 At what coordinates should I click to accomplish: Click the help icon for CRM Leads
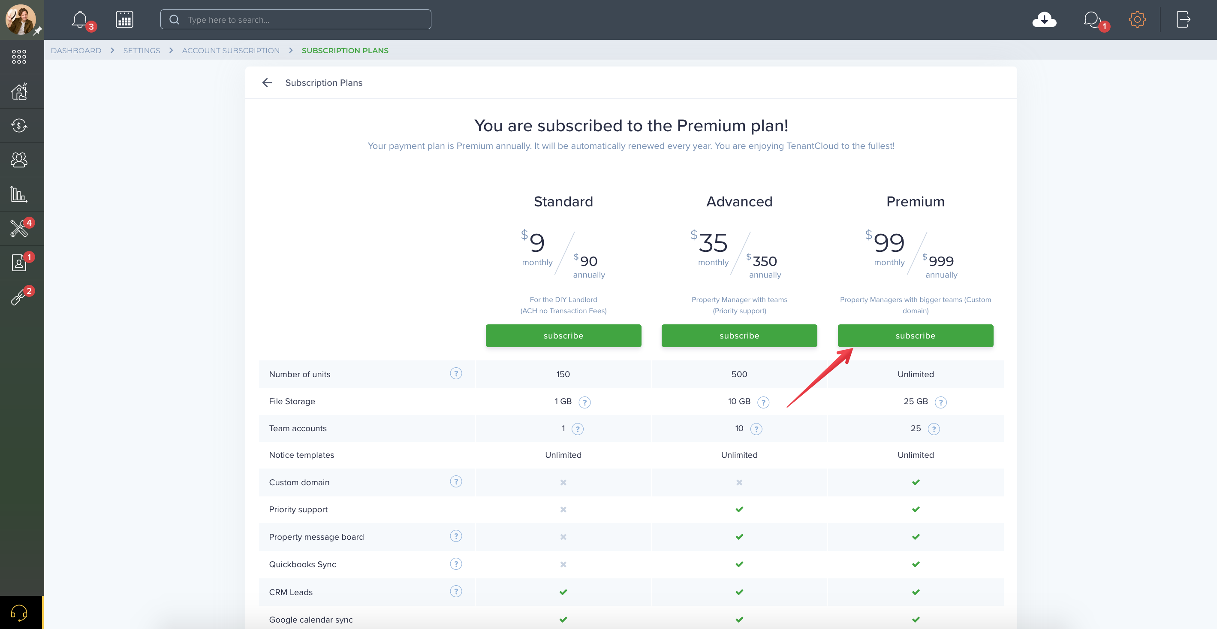click(455, 591)
